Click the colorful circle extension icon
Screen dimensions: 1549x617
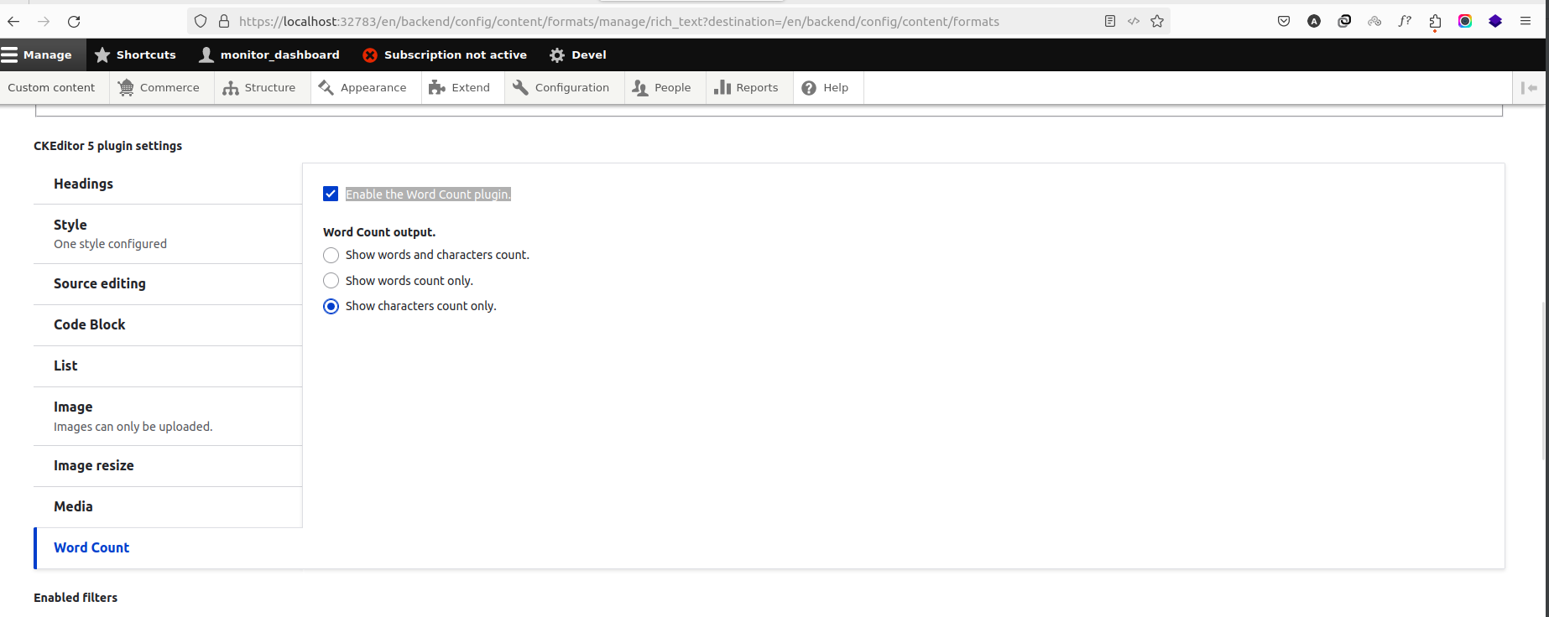(x=1465, y=22)
